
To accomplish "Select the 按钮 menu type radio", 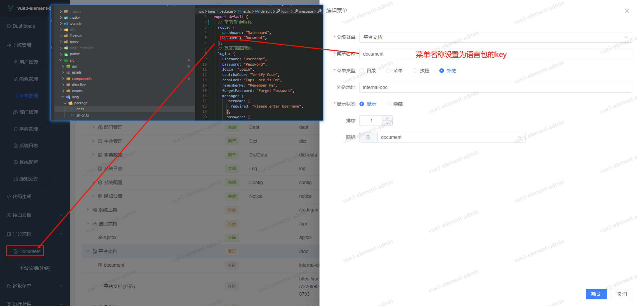I will [x=415, y=71].
